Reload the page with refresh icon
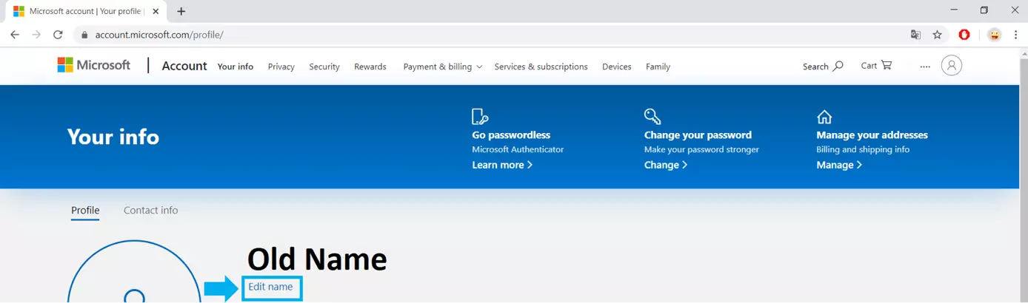1028x303 pixels. click(58, 35)
